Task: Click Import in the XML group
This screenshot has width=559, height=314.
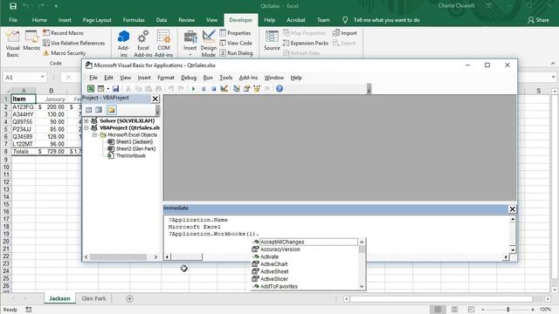Action: pyautogui.click(x=344, y=33)
